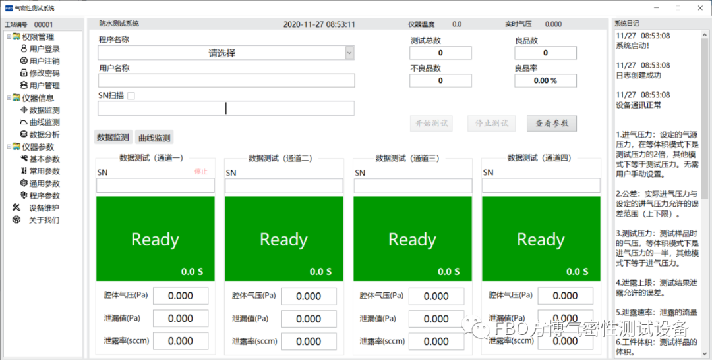Image resolution: width=712 pixels, height=360 pixels.
Task: Click the 用户注销 logout icon
Action: tap(24, 61)
